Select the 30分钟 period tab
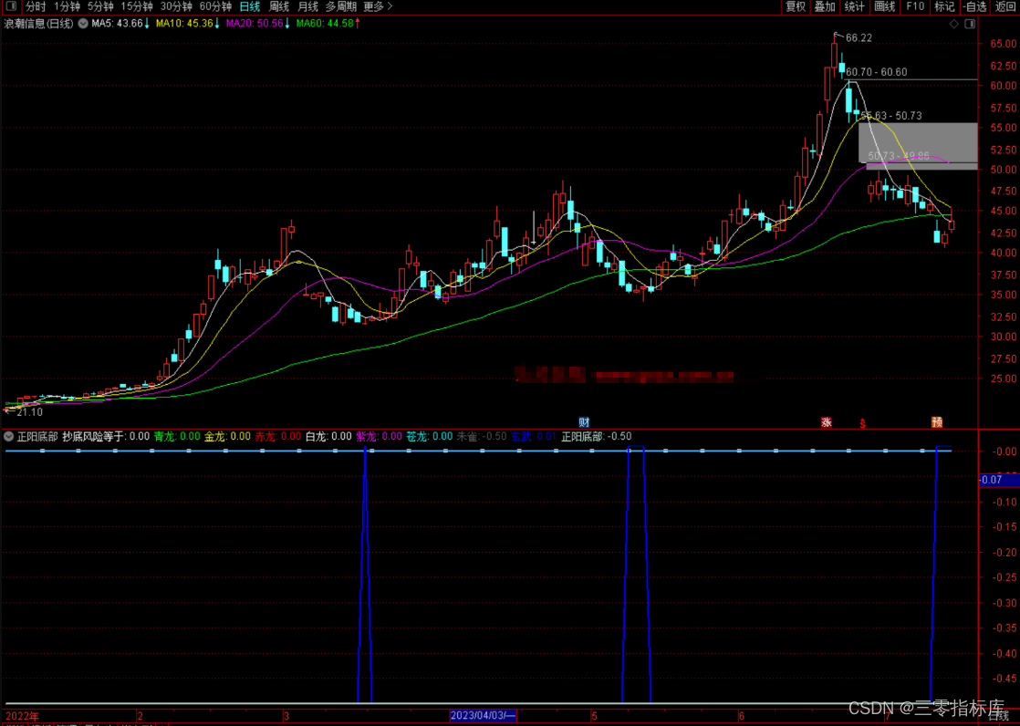 (176, 6)
